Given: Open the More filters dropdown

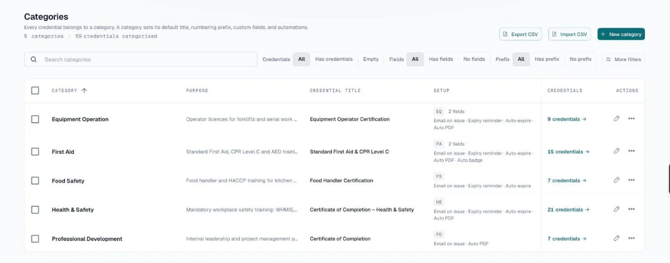Looking at the screenshot, I should [623, 59].
